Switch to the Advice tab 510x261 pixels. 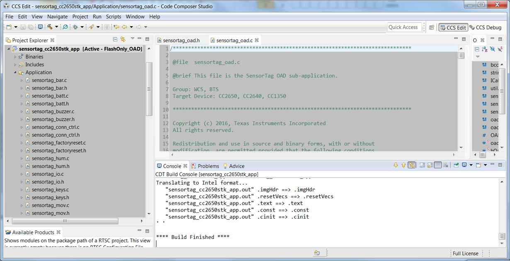pos(234,166)
